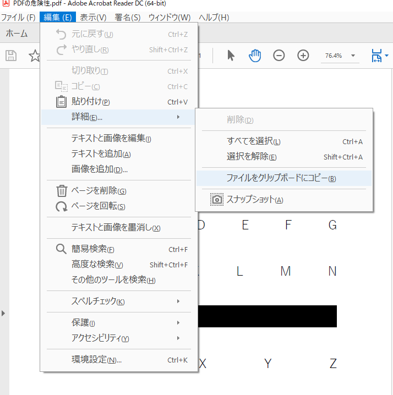Image resolution: width=393 pixels, height=395 pixels.
Task: Select the arrow selection tool
Action: [231, 56]
